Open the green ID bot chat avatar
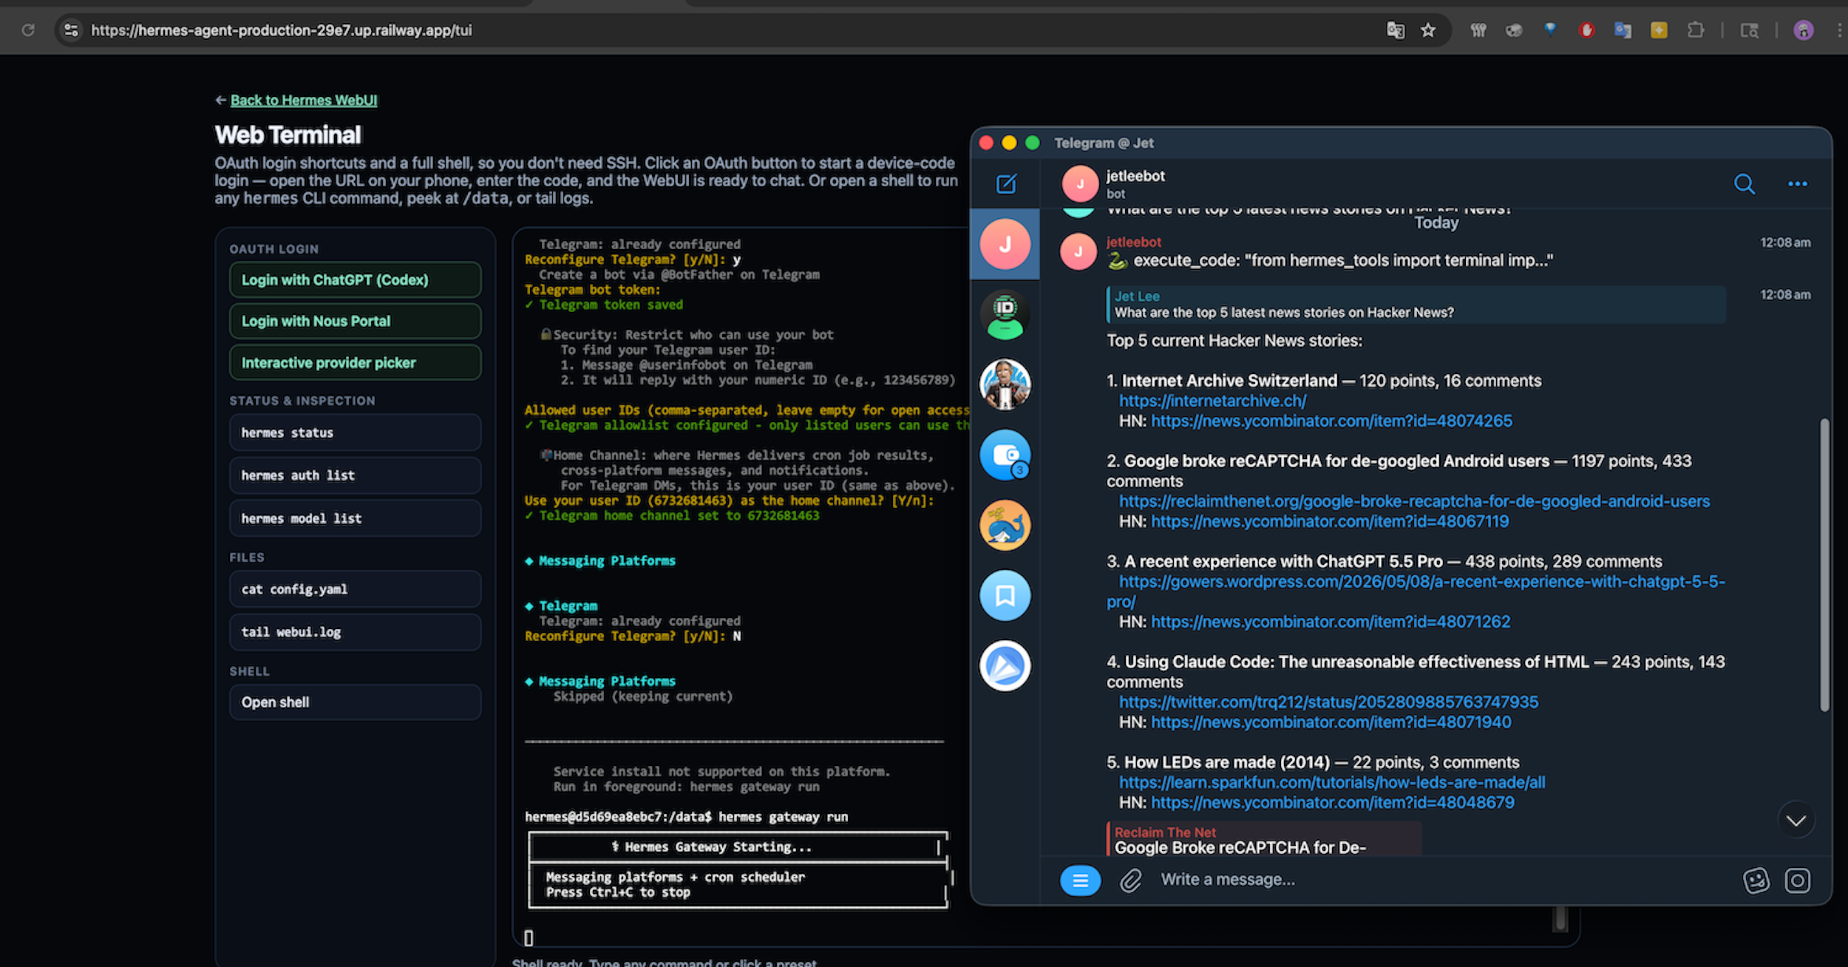This screenshot has height=967, width=1848. click(x=1005, y=314)
